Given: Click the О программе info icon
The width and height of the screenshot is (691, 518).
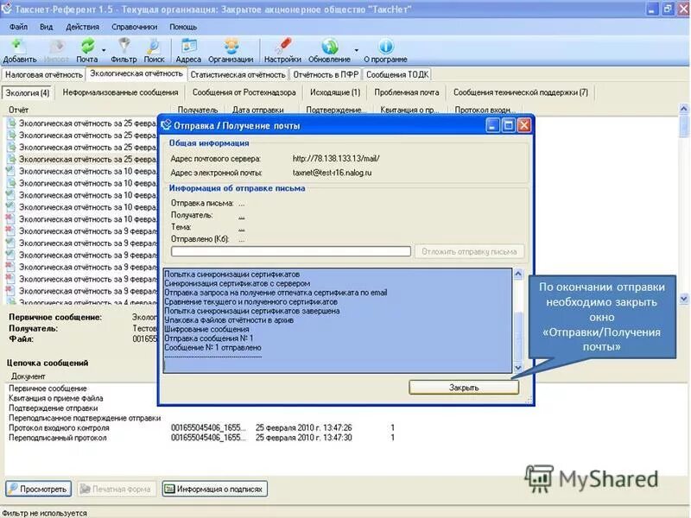Looking at the screenshot, I should (x=385, y=51).
